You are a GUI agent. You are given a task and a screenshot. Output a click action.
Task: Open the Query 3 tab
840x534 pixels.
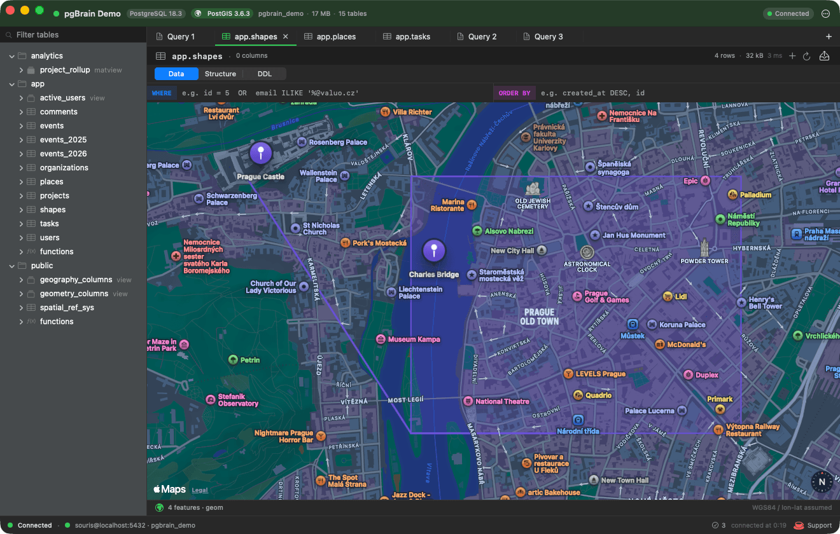click(543, 37)
